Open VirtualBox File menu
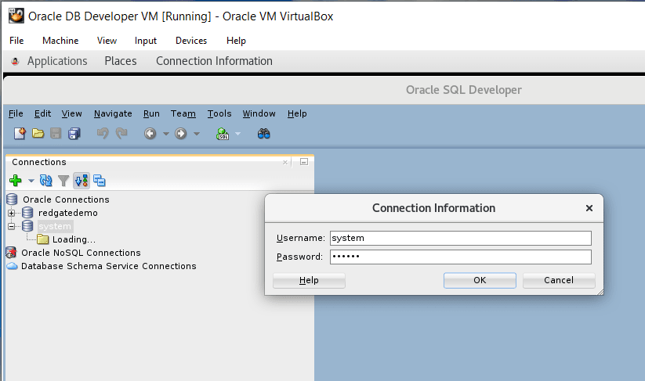 click(16, 41)
